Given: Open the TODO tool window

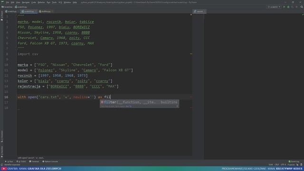Looking at the screenshot, I should 21,161.
